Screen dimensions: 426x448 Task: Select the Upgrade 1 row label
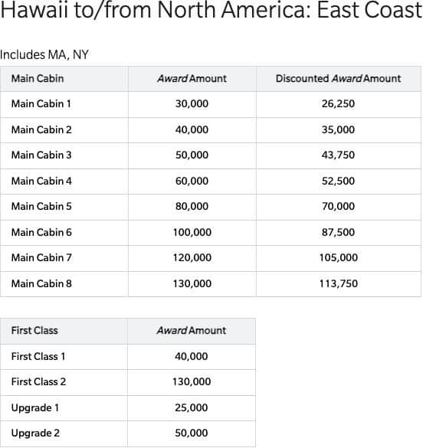(35, 407)
